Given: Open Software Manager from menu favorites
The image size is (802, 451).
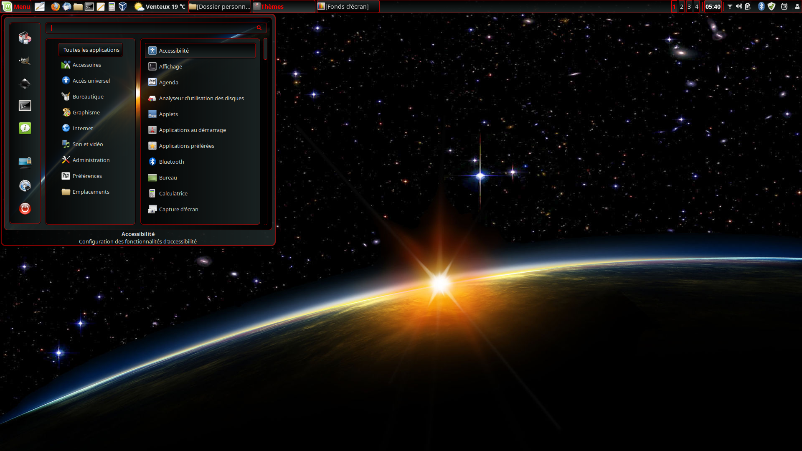Looking at the screenshot, I should point(25,38).
